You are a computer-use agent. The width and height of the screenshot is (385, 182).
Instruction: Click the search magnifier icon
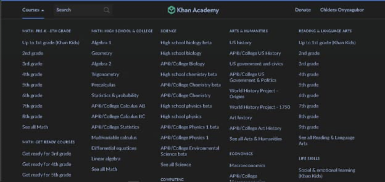pyautogui.click(x=106, y=10)
